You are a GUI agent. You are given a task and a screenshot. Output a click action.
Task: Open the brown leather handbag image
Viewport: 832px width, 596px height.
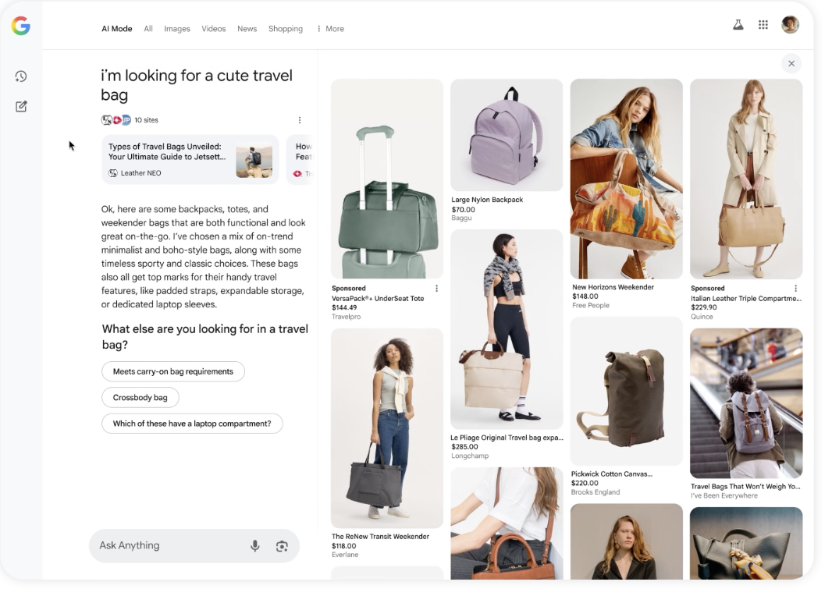pos(507,523)
